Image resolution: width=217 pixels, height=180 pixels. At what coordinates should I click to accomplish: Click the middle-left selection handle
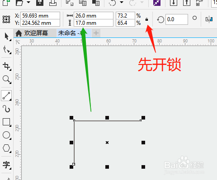[x=71, y=143]
